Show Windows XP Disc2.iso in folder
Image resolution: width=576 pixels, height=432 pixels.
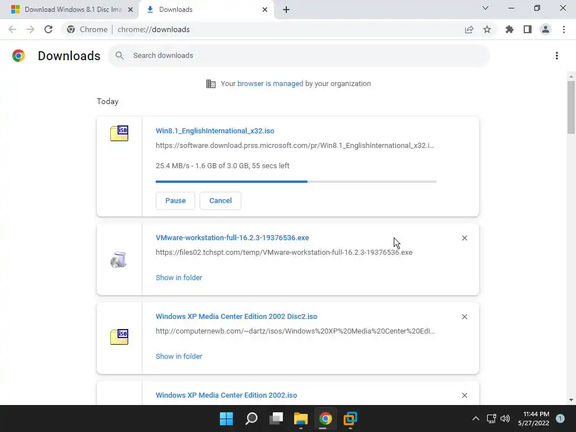(179, 356)
